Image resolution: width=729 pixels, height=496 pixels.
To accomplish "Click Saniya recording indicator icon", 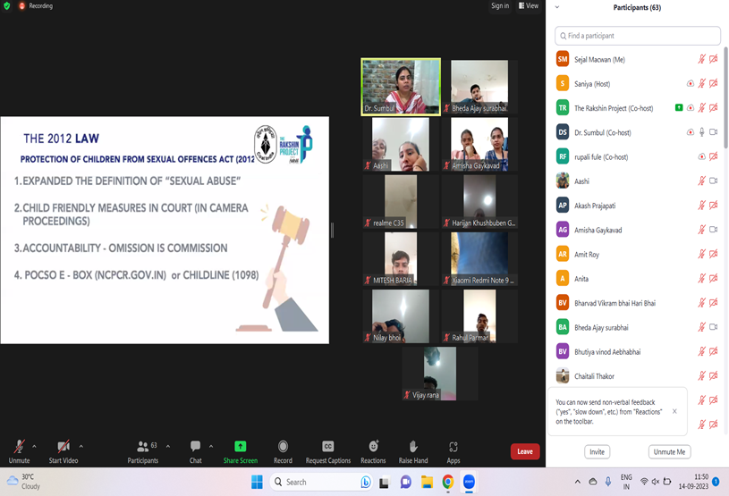I will click(691, 84).
